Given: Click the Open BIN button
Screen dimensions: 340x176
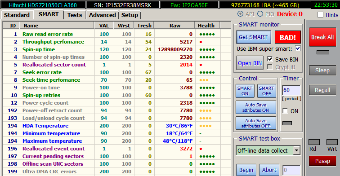Looking at the screenshot, I should click(250, 63).
